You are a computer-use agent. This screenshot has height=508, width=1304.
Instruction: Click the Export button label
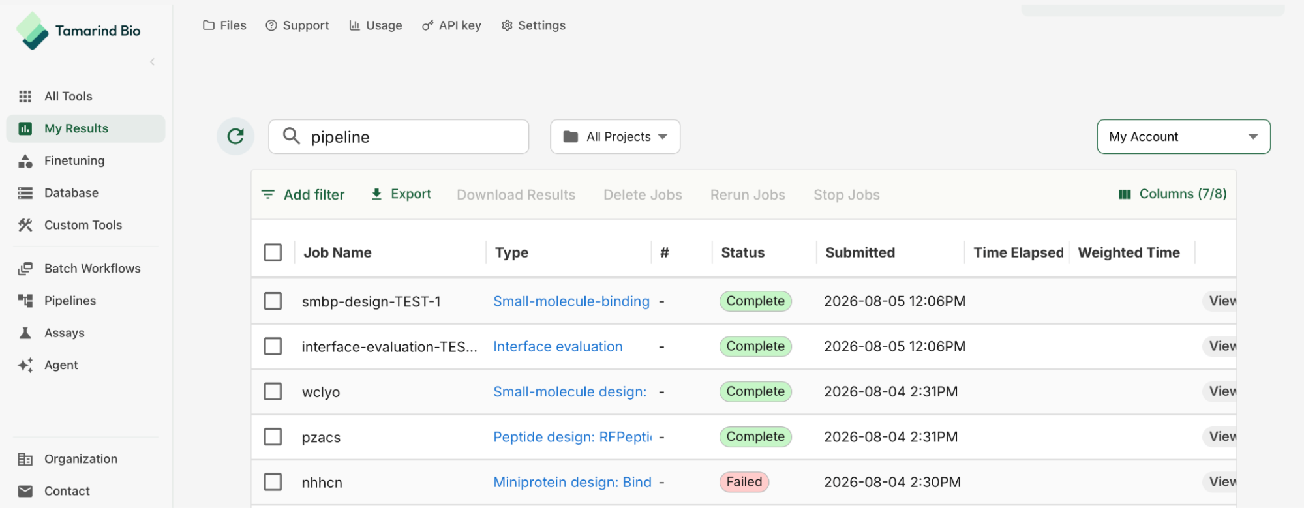click(x=411, y=194)
